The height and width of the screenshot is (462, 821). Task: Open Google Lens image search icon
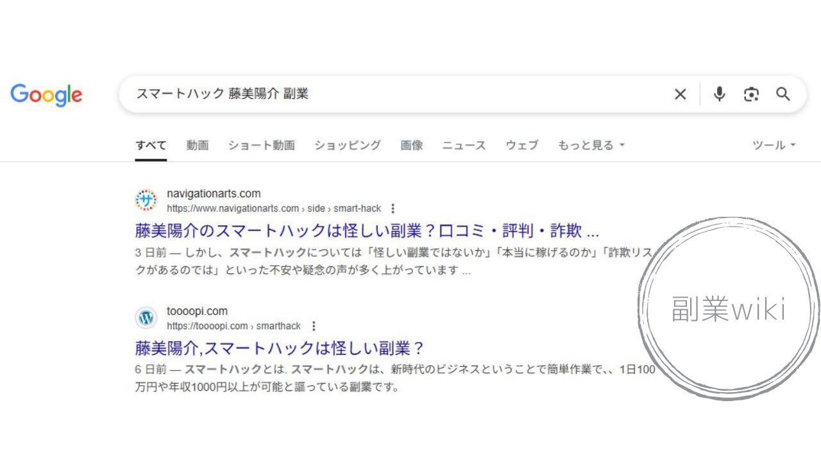[751, 94]
